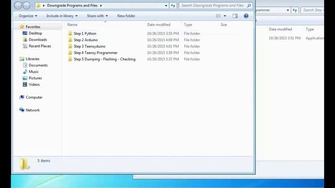335x188 pixels.
Task: Click the Step 2 Arduino folder icon
Action: (x=70, y=40)
